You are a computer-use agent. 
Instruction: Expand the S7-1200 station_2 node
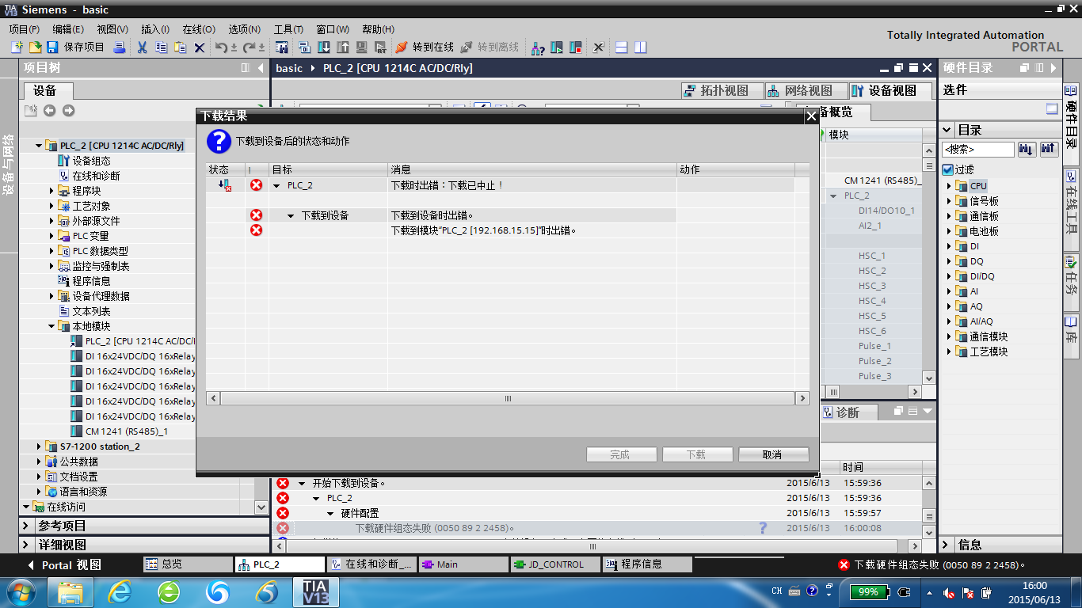point(39,446)
